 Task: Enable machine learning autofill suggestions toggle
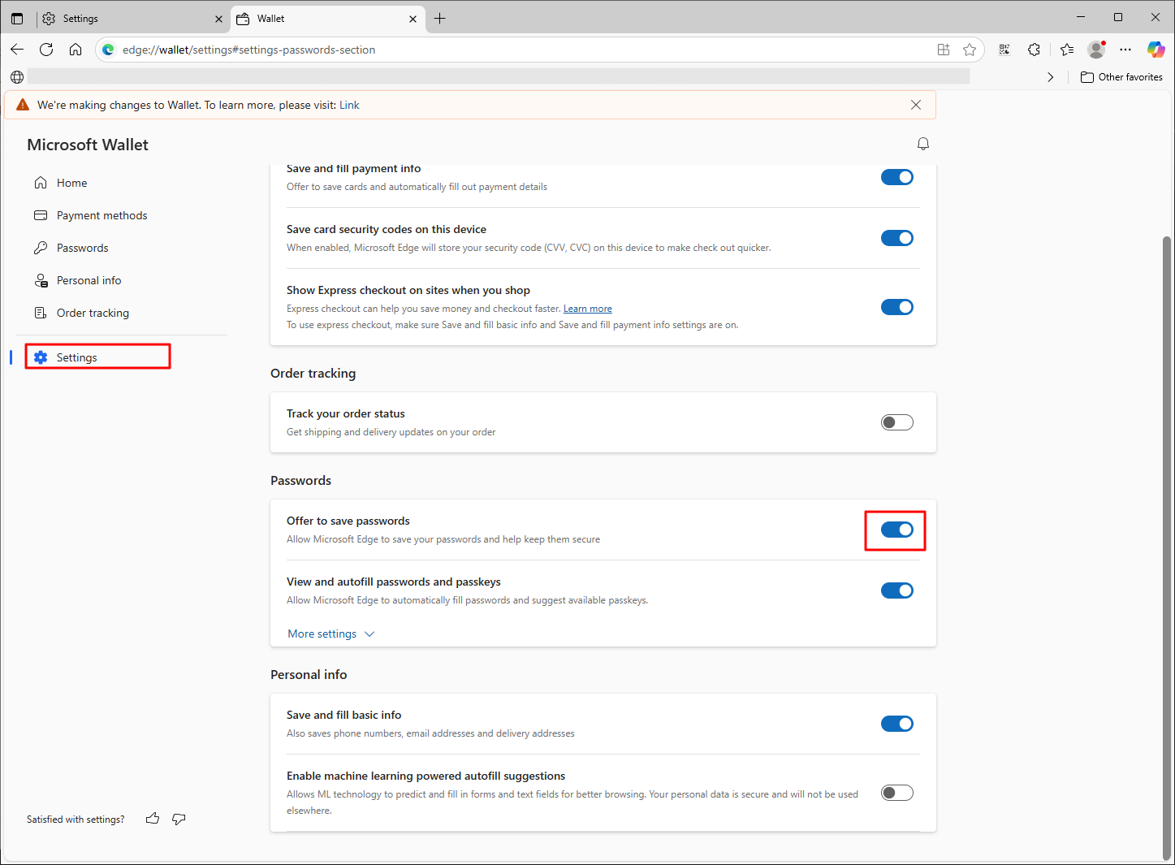[x=897, y=793]
